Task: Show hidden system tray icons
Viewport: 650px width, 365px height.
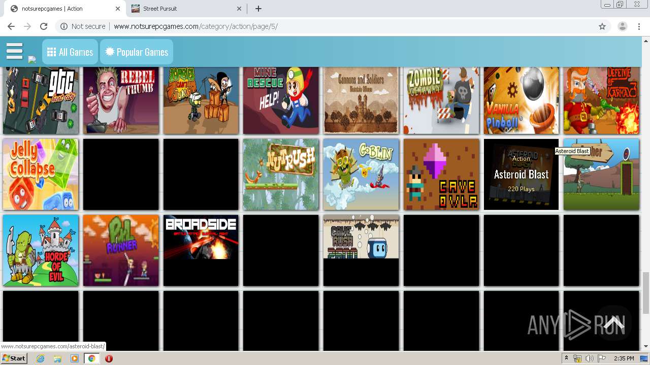Action: click(567, 358)
